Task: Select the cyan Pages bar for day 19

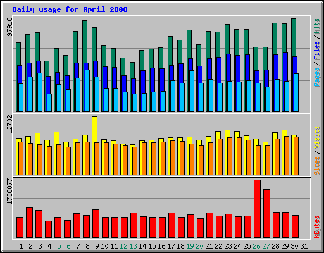Action: [x=192, y=91]
